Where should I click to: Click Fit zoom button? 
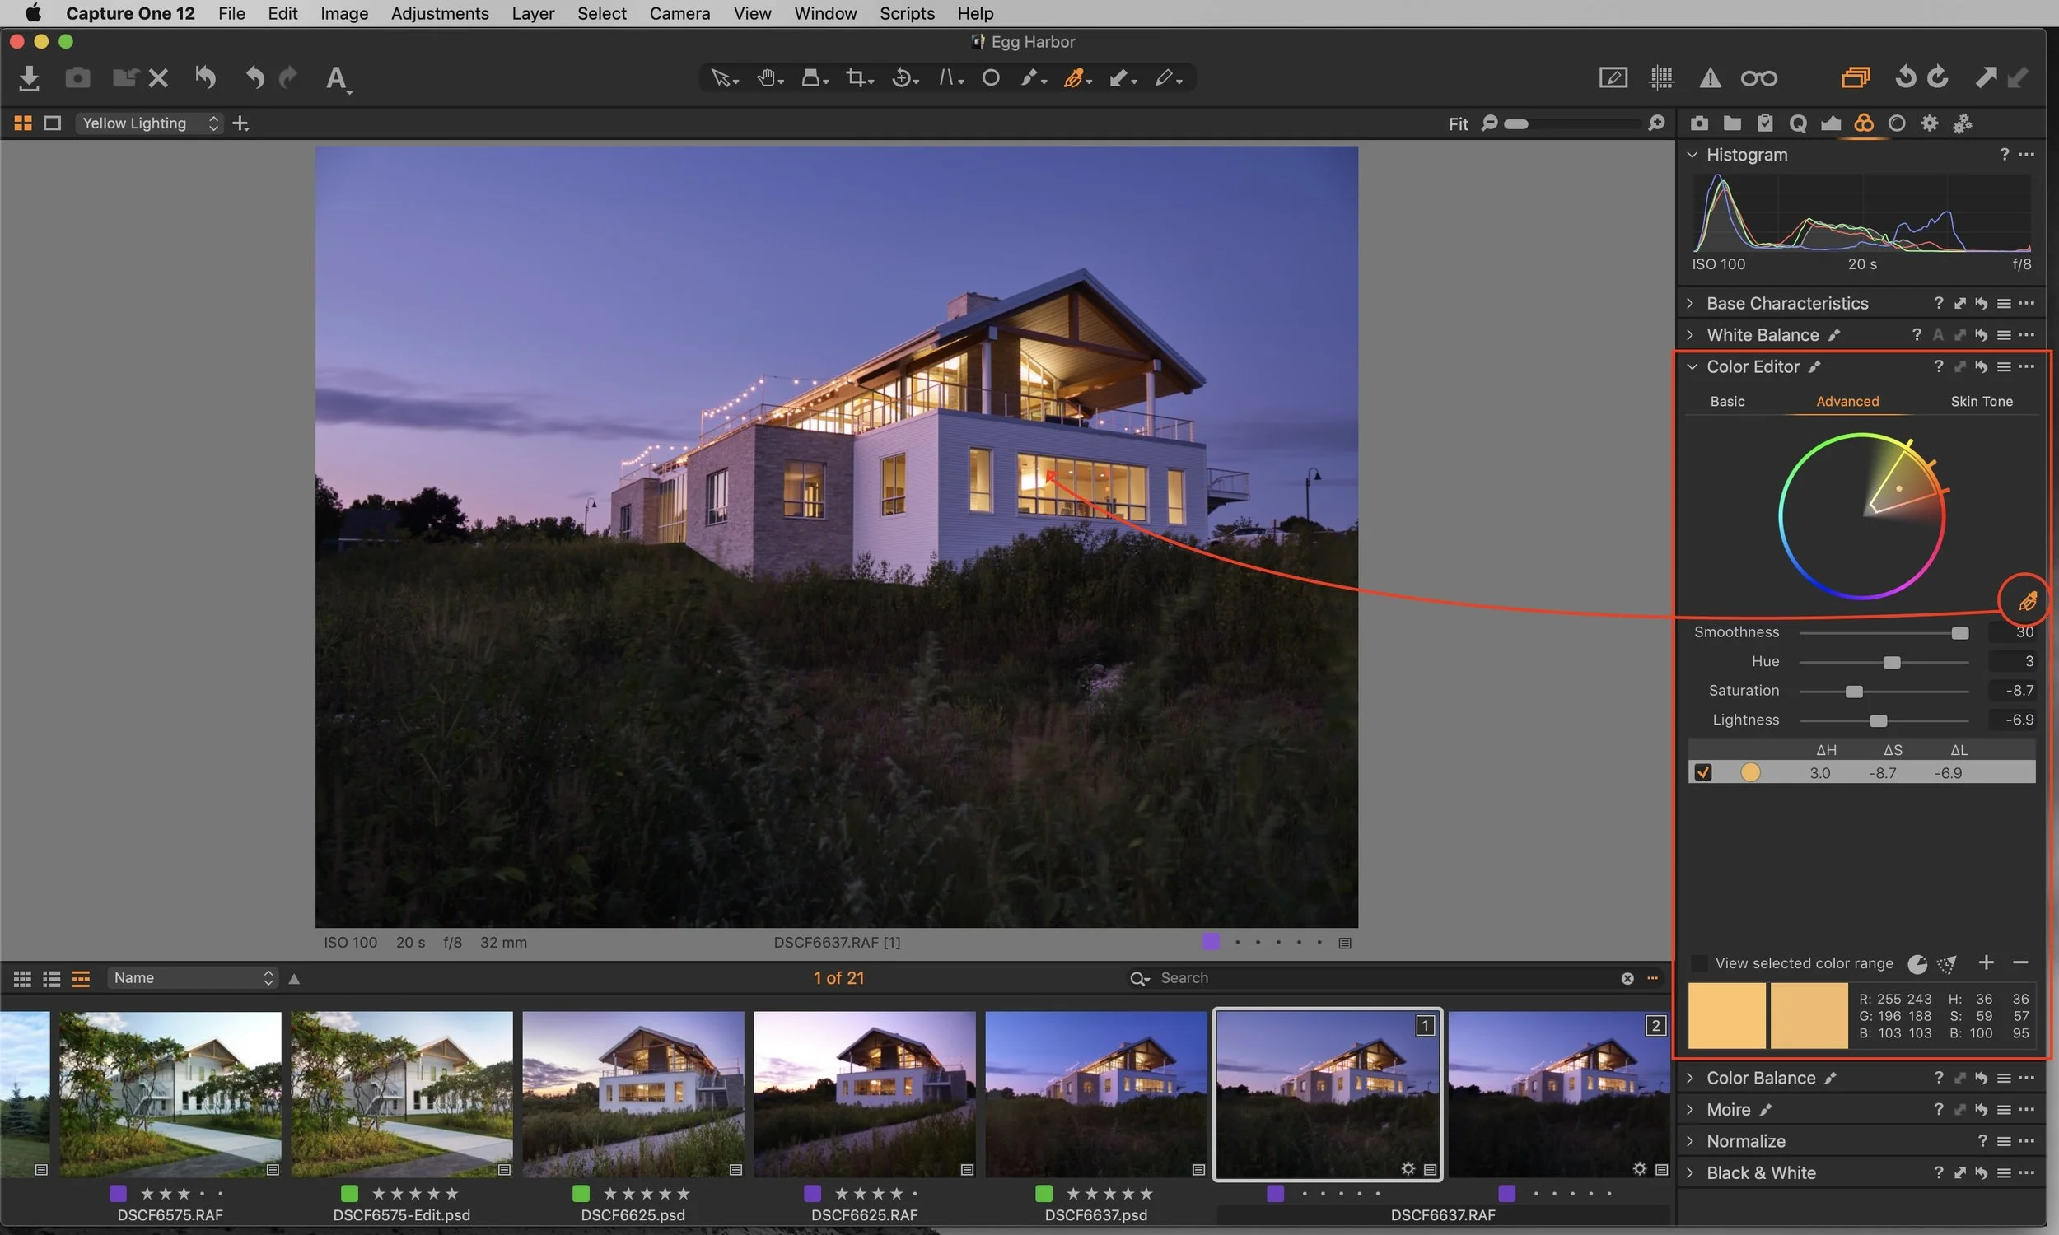[x=1458, y=124]
